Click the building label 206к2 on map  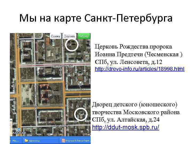point(26,55)
